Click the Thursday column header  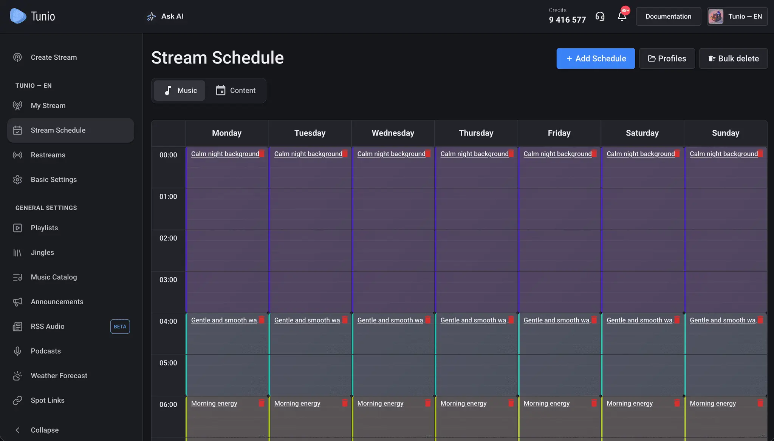[x=476, y=133]
